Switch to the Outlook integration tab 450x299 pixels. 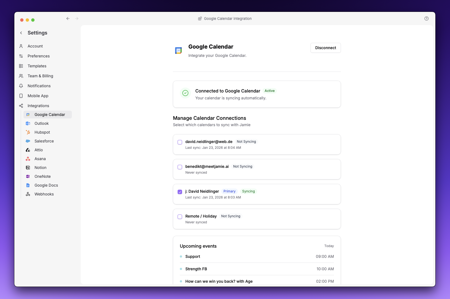(42, 123)
